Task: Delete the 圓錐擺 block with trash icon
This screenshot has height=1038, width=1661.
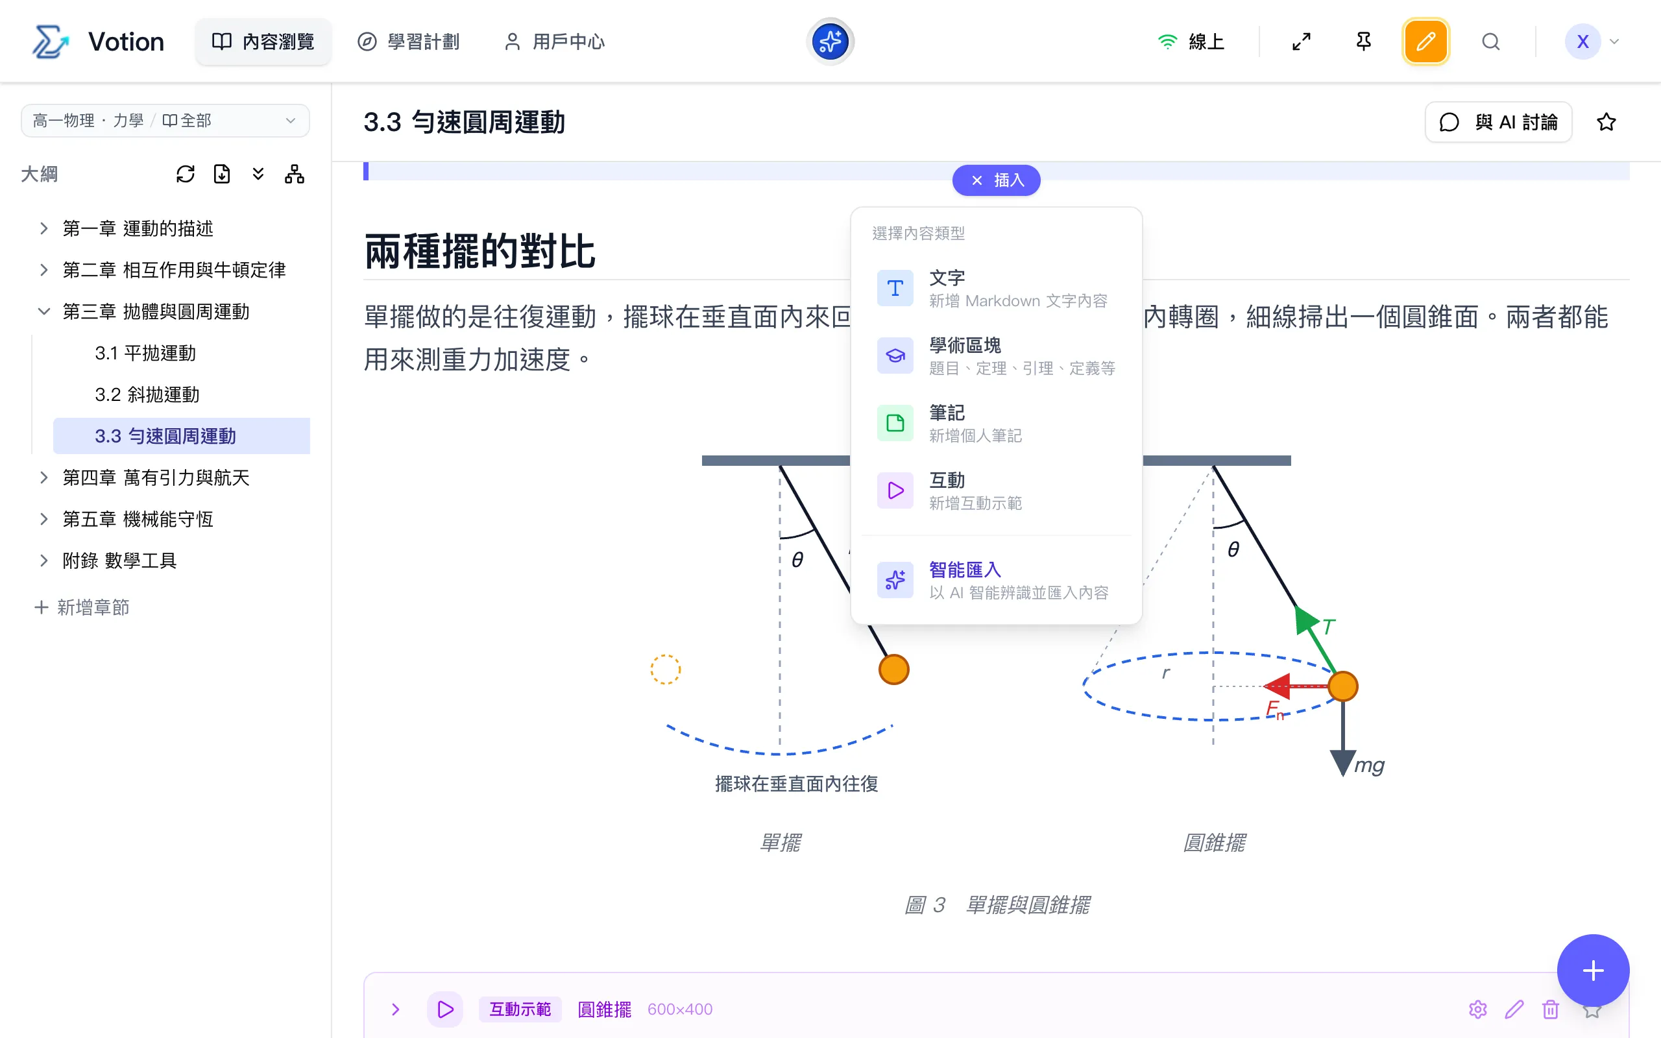Action: coord(1551,1009)
